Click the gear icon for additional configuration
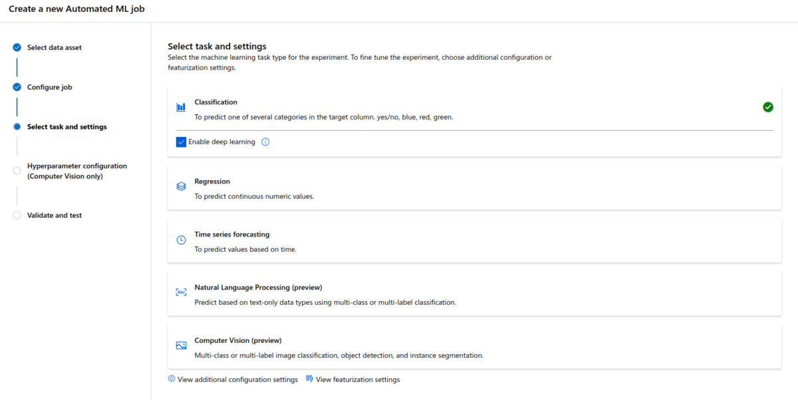798x400 pixels. click(172, 379)
